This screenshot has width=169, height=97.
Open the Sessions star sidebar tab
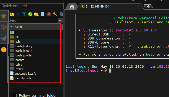pyautogui.click(x=4, y=16)
